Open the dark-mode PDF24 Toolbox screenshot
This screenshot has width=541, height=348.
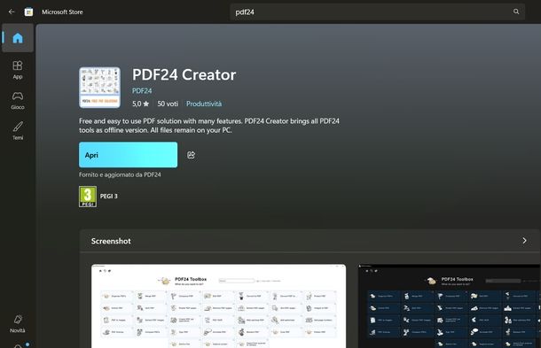pyautogui.click(x=450, y=306)
